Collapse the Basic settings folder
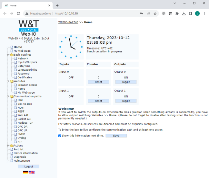The width and height of the screenshot is (209, 178). click(8, 55)
